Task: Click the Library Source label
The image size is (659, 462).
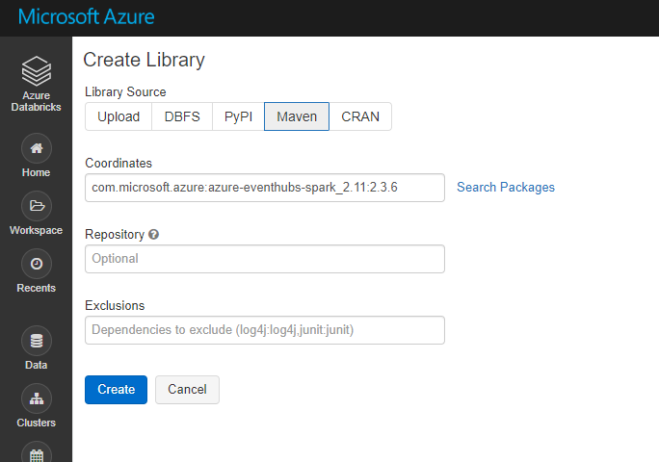Action: [125, 92]
